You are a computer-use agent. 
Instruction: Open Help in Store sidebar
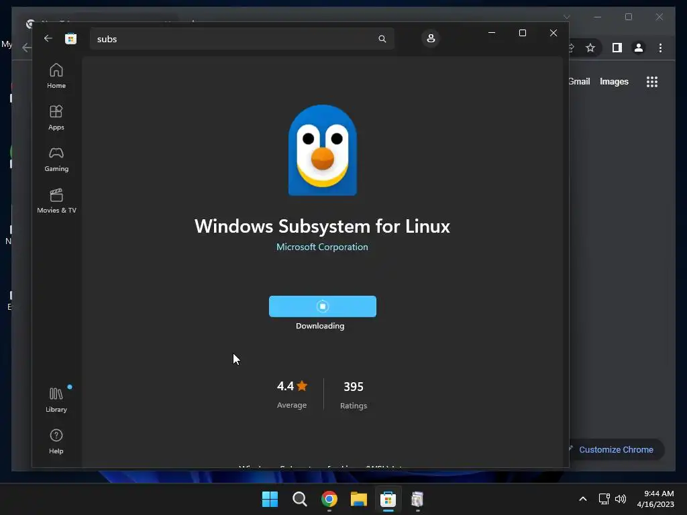[x=56, y=441]
